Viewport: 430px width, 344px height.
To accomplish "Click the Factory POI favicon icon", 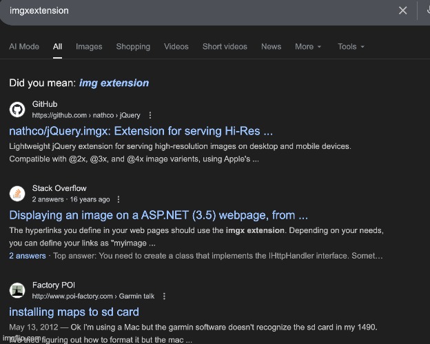I will 18,290.
